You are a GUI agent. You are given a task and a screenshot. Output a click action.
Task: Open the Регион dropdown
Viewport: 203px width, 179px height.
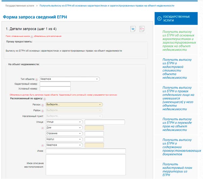pos(74,105)
